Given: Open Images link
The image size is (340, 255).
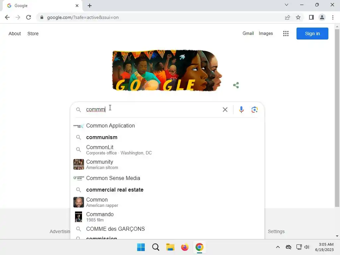Looking at the screenshot, I should click(x=266, y=34).
